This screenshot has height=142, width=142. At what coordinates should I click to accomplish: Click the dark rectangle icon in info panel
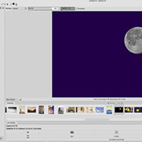coord(72,132)
